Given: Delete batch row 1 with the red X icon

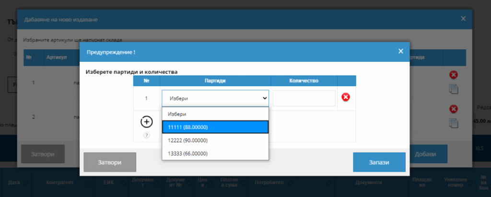Looking at the screenshot, I should tap(345, 97).
